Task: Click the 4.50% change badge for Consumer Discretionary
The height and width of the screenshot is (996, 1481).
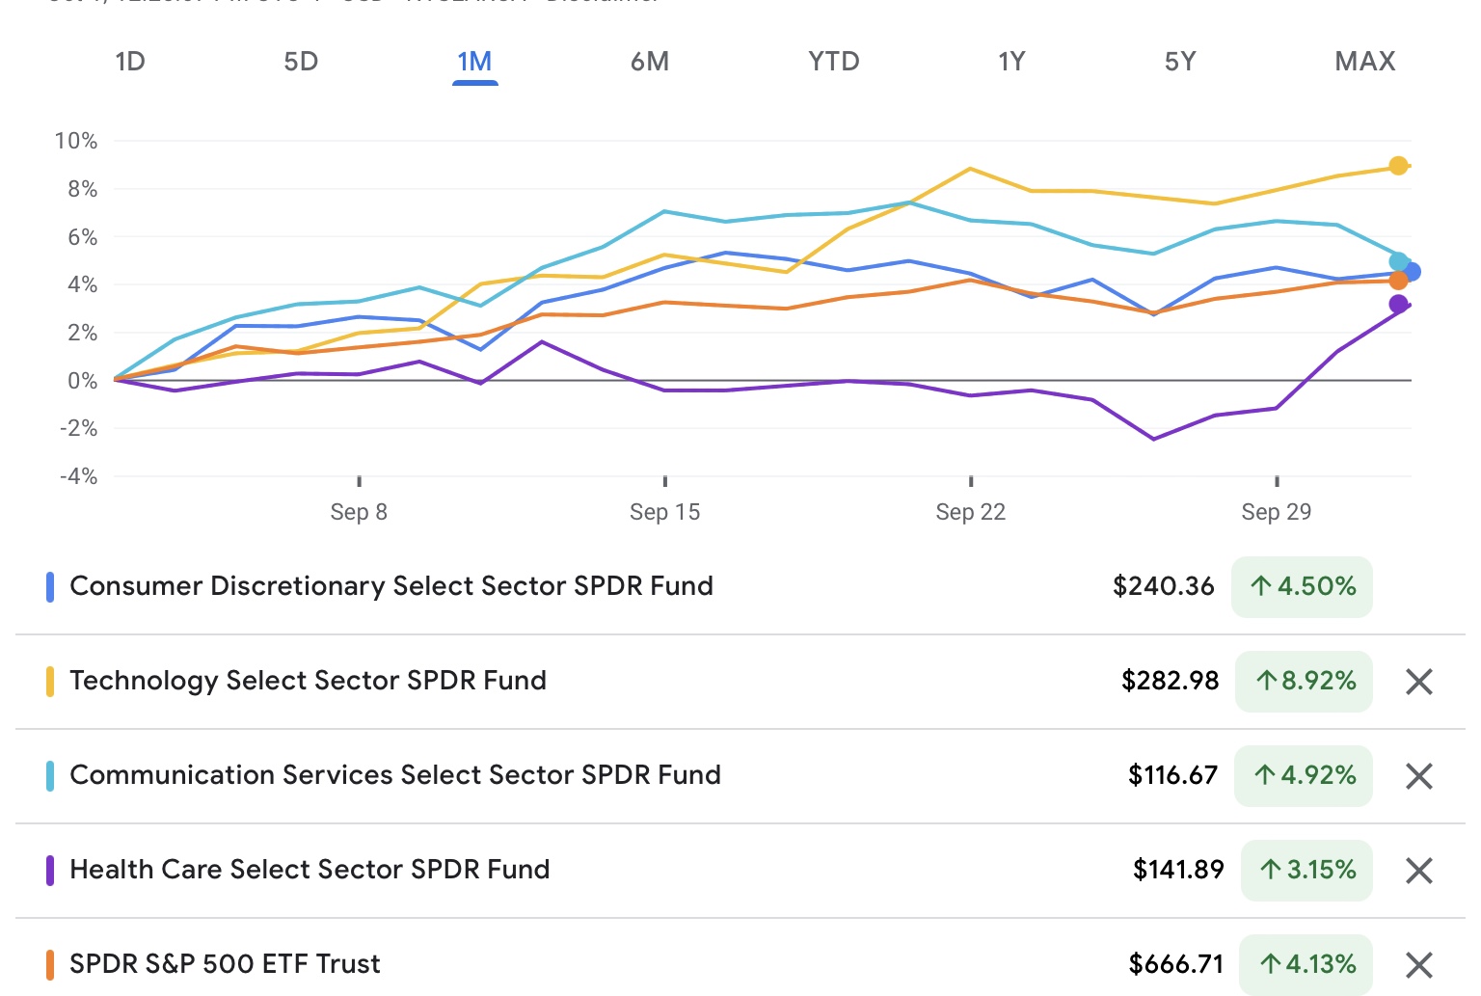Action: point(1302,586)
